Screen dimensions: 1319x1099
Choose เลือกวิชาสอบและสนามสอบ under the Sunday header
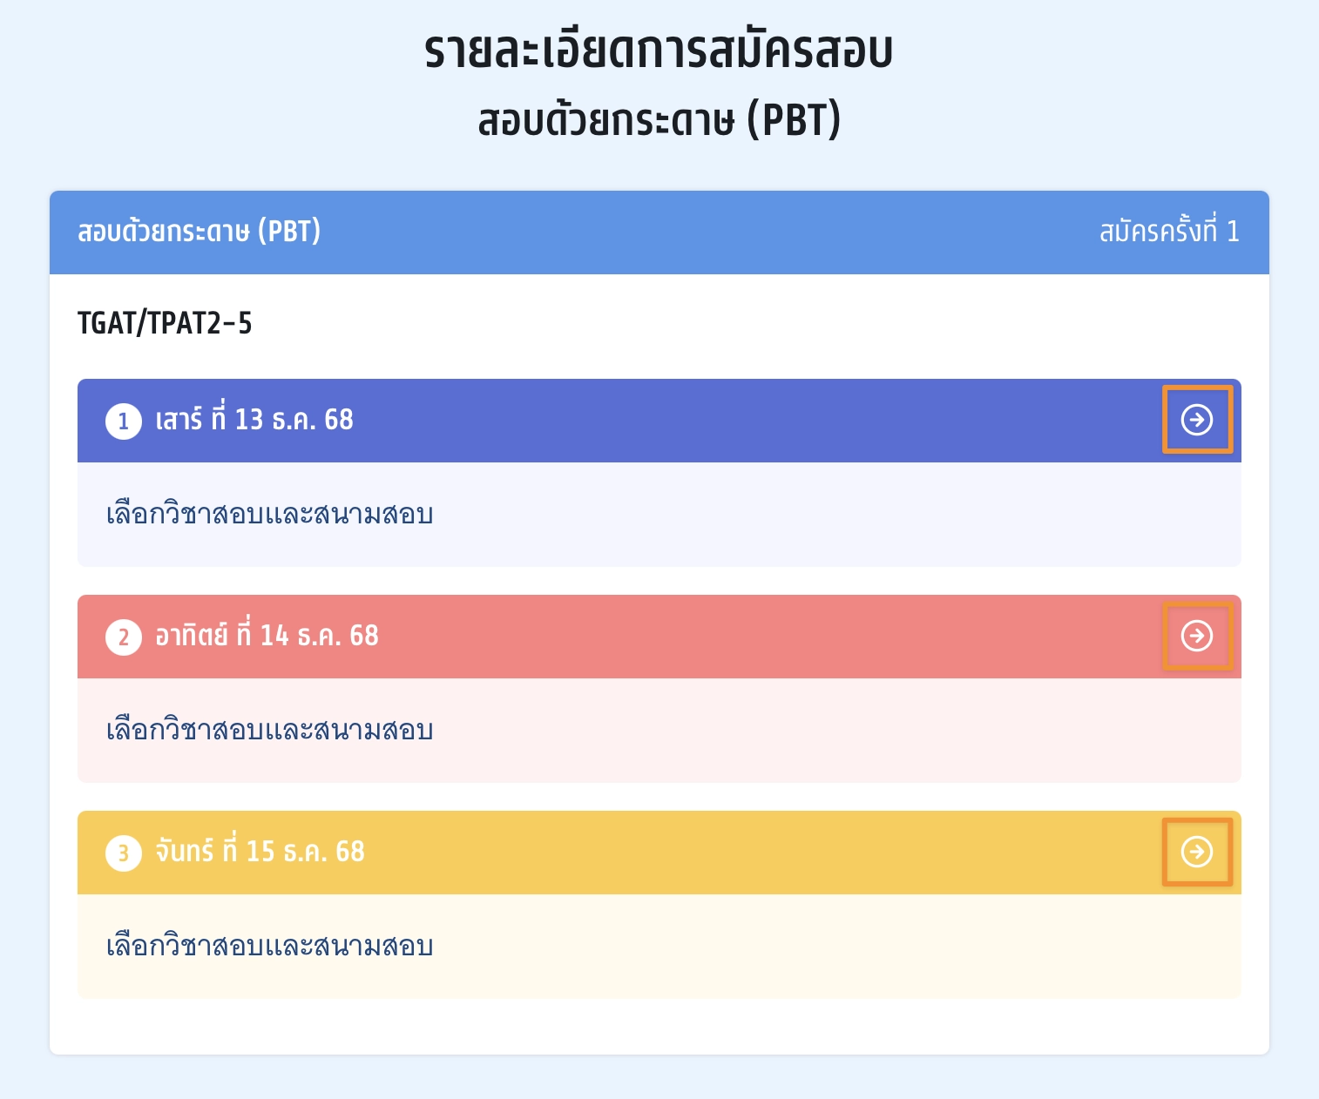[x=269, y=731]
